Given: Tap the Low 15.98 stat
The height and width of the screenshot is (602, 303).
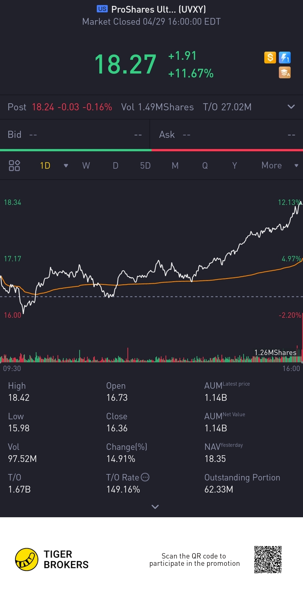Looking at the screenshot, I should (19, 422).
